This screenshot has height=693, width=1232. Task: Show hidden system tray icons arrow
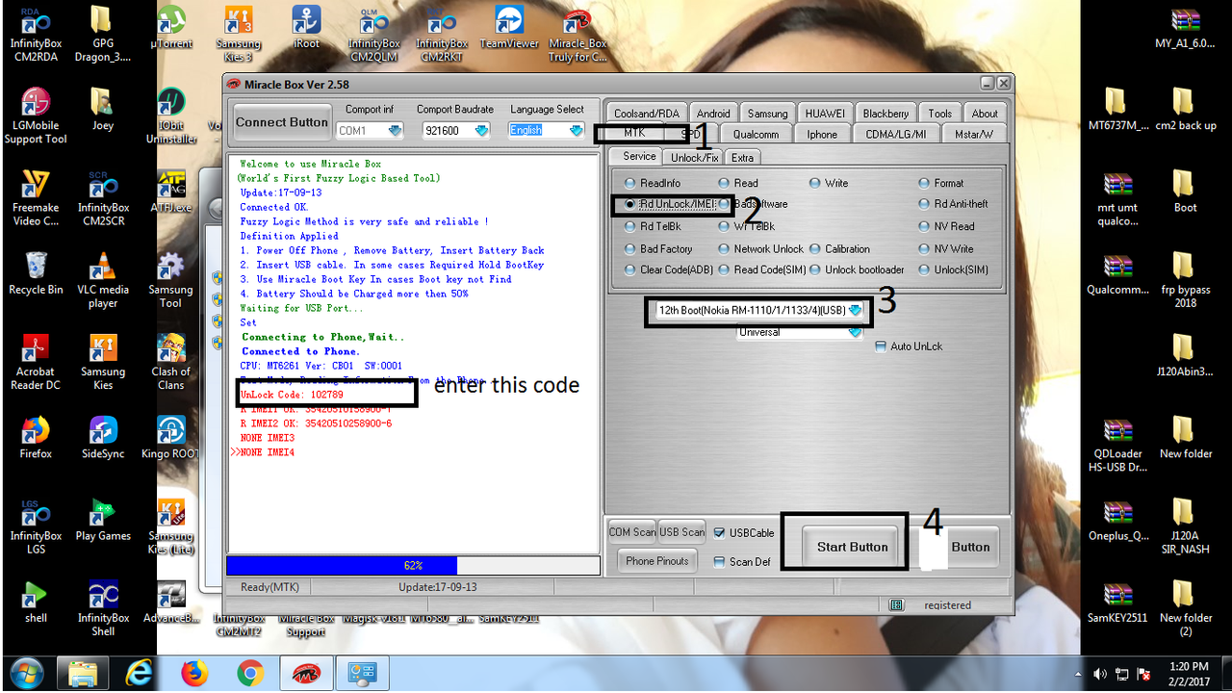pos(1079,674)
